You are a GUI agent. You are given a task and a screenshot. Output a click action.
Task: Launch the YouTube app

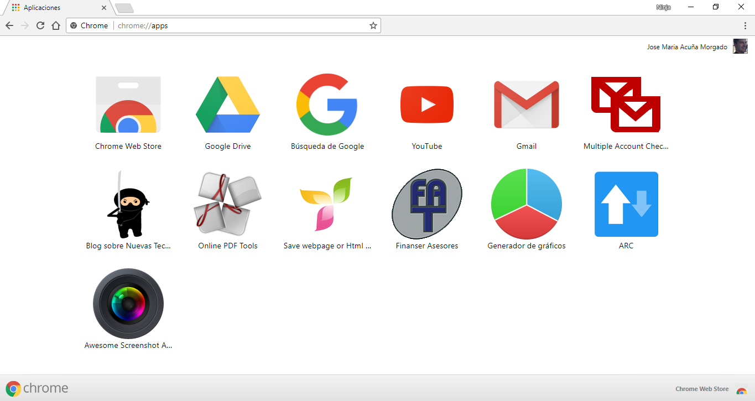click(x=427, y=105)
